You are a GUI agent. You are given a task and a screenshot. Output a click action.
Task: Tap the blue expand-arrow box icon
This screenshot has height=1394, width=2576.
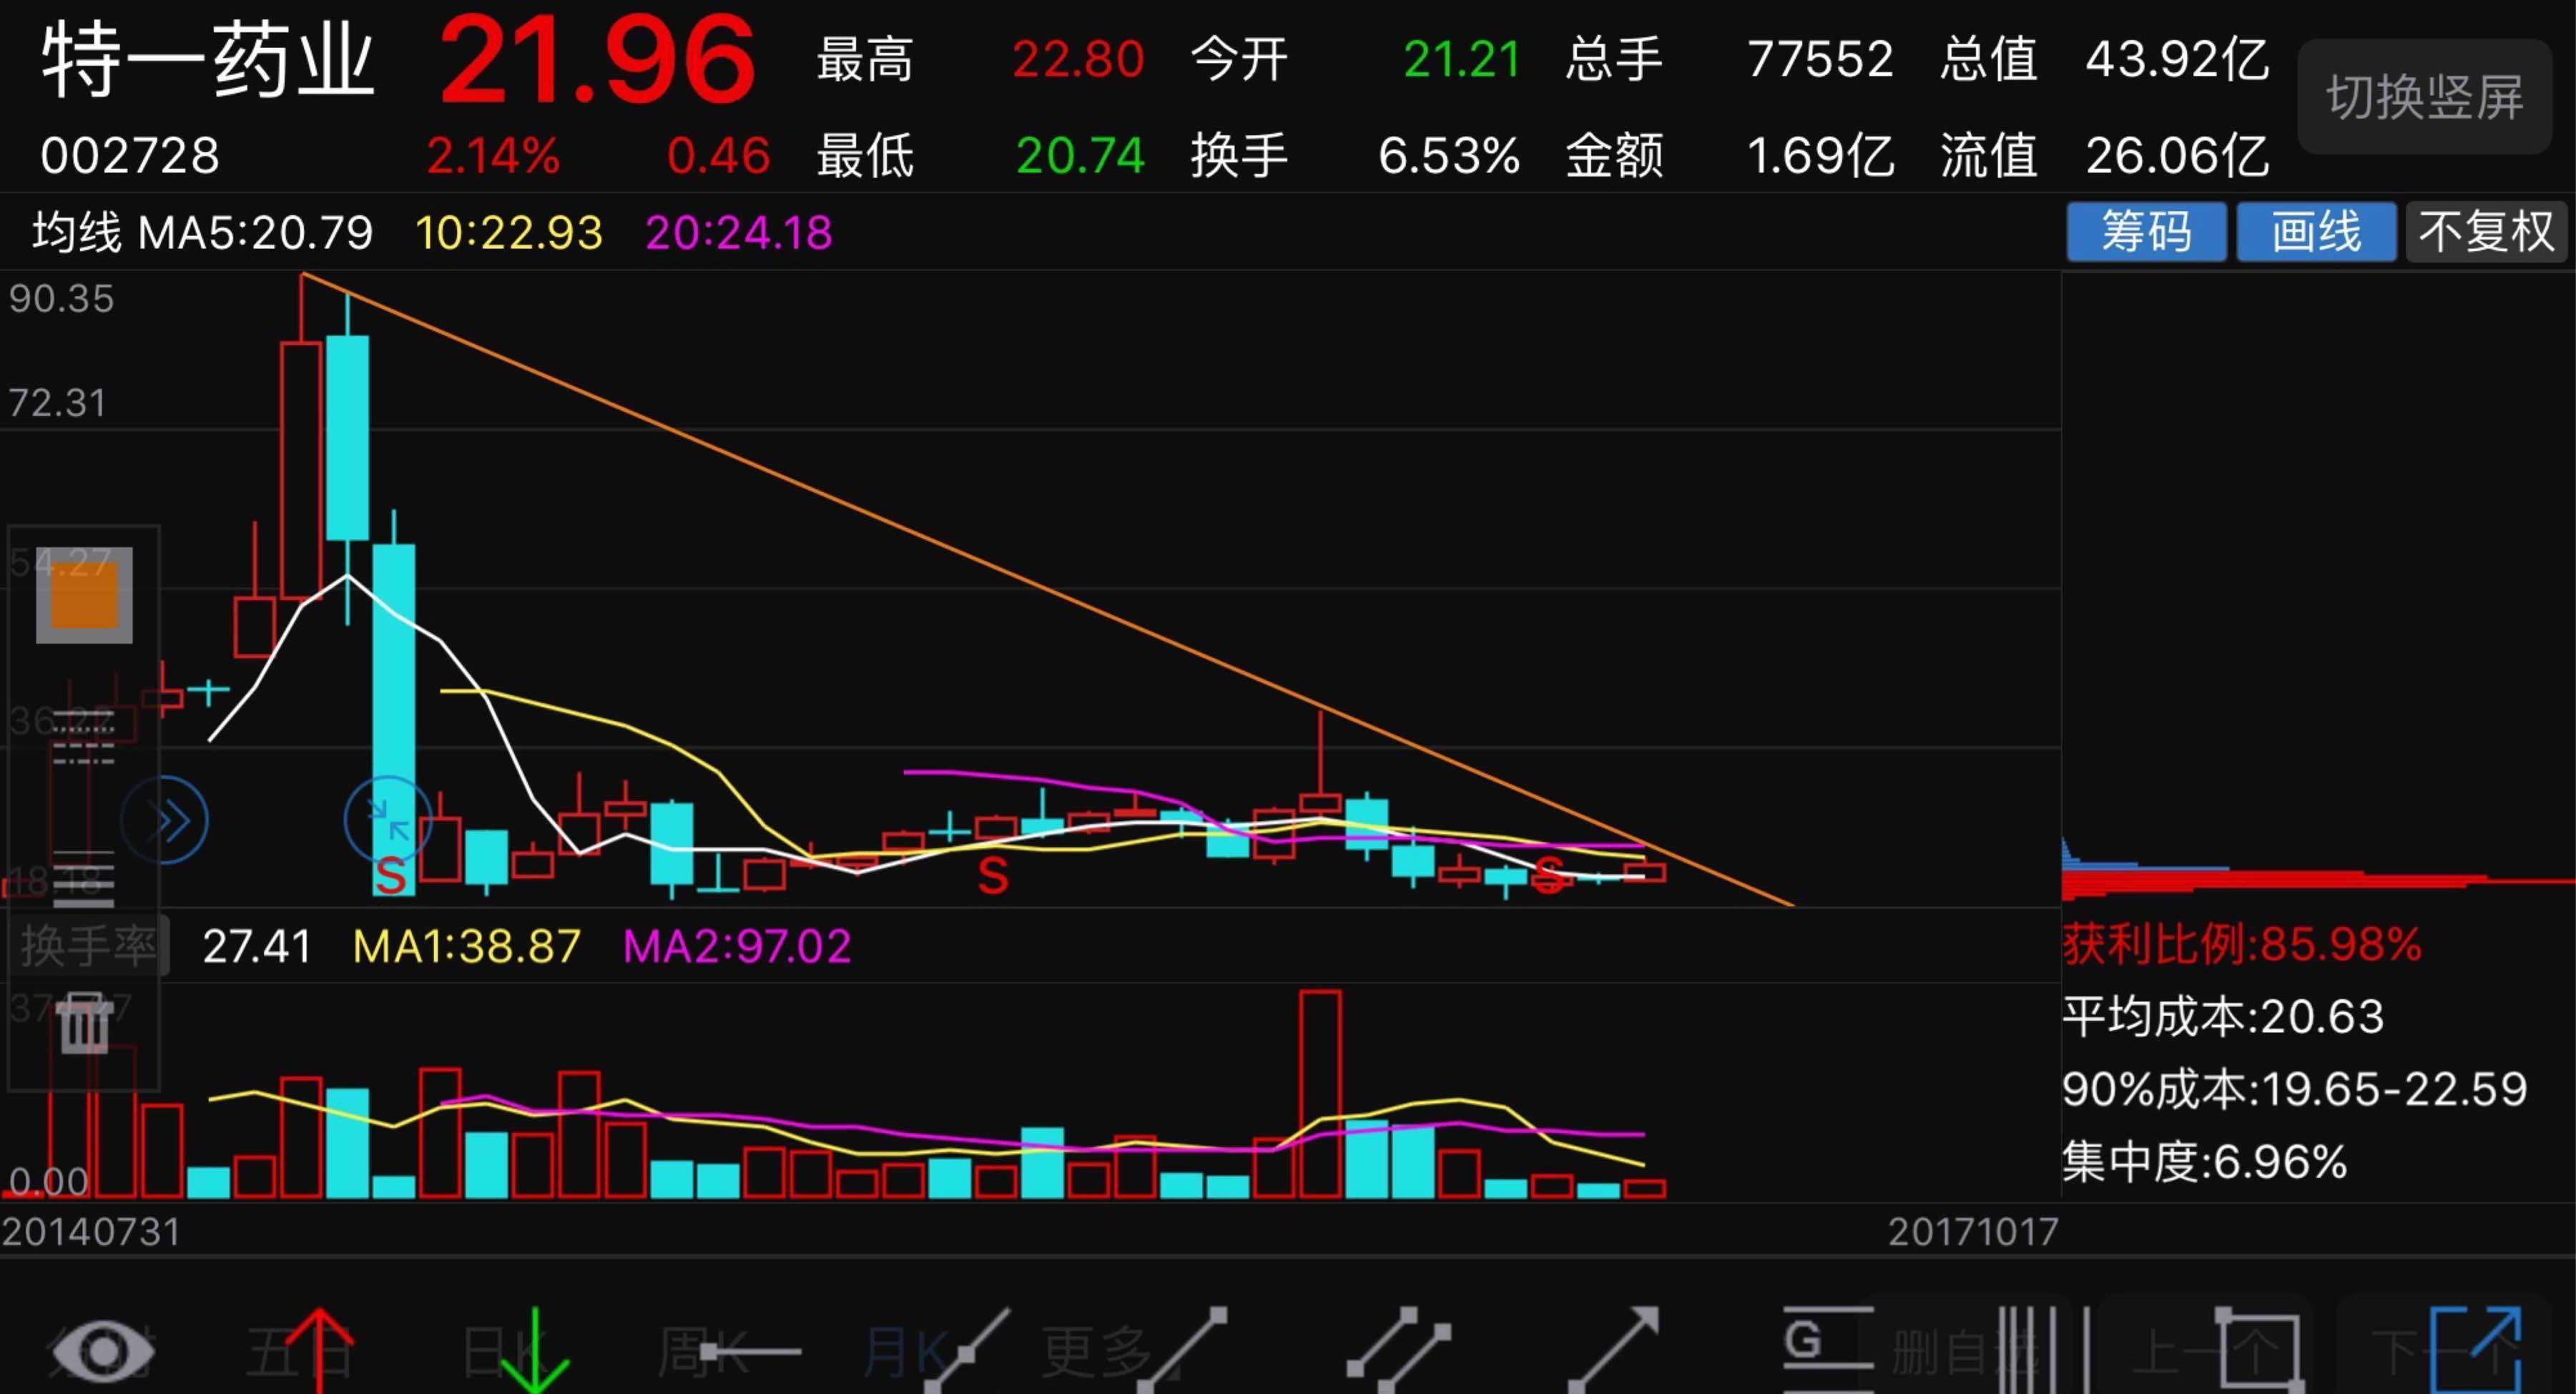(2476, 1350)
